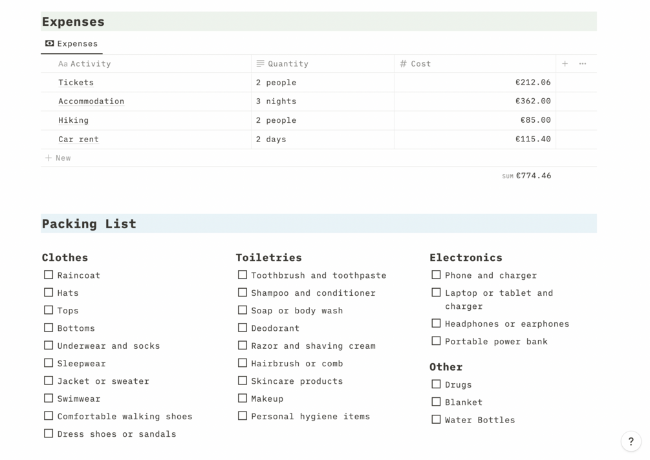The width and height of the screenshot is (650, 460).
Task: Click the plus icon beside New
Action: click(49, 158)
